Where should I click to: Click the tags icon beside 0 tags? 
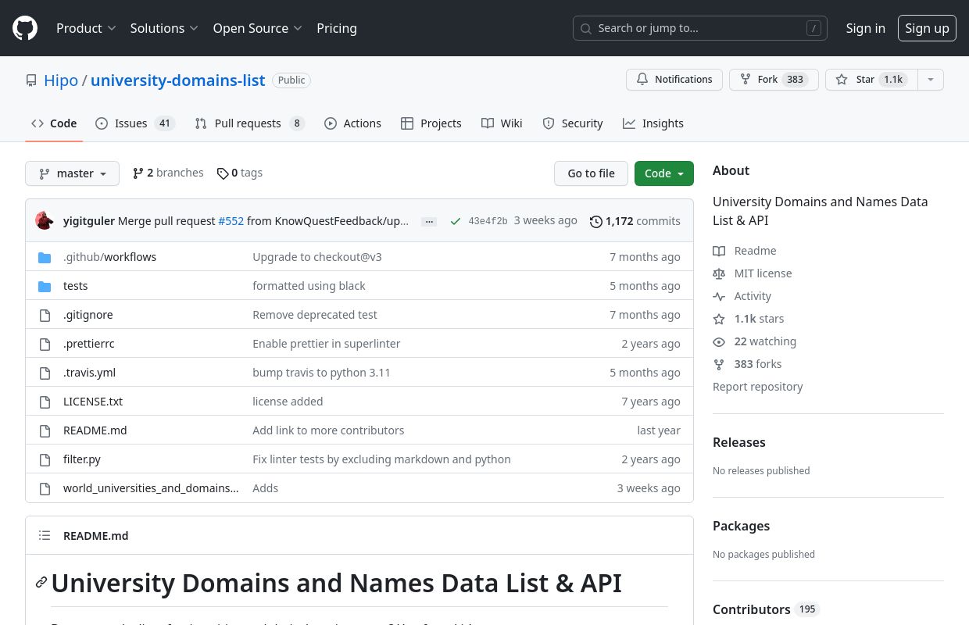pyautogui.click(x=223, y=173)
